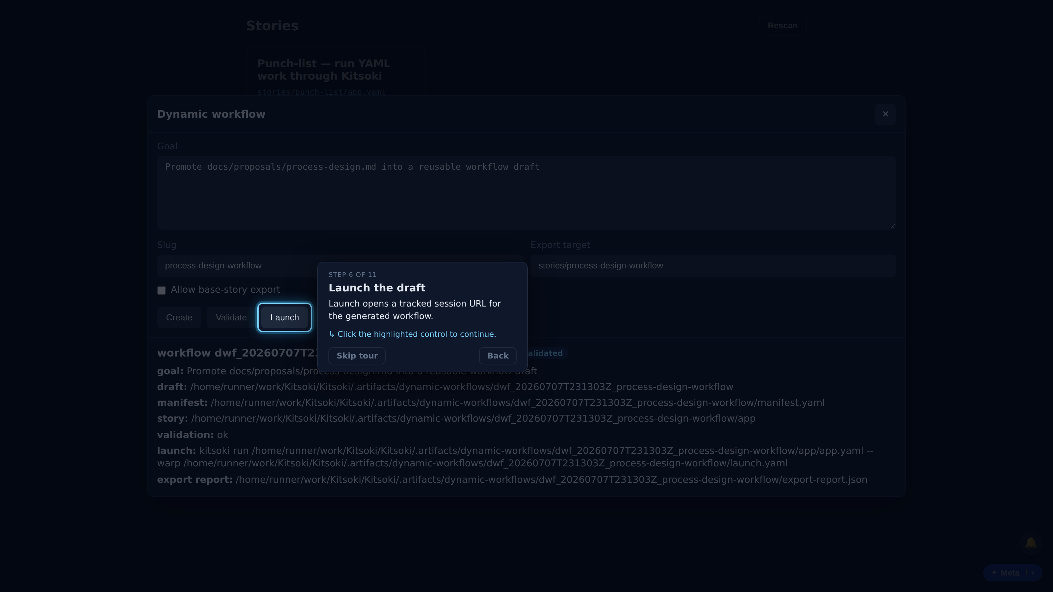The image size is (1053, 592).
Task: Enable Allow base-story export checkbox
Action: coord(162,290)
